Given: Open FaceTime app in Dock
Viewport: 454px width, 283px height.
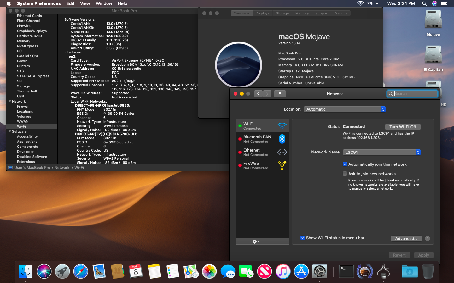Looking at the screenshot, I should (x=246, y=271).
